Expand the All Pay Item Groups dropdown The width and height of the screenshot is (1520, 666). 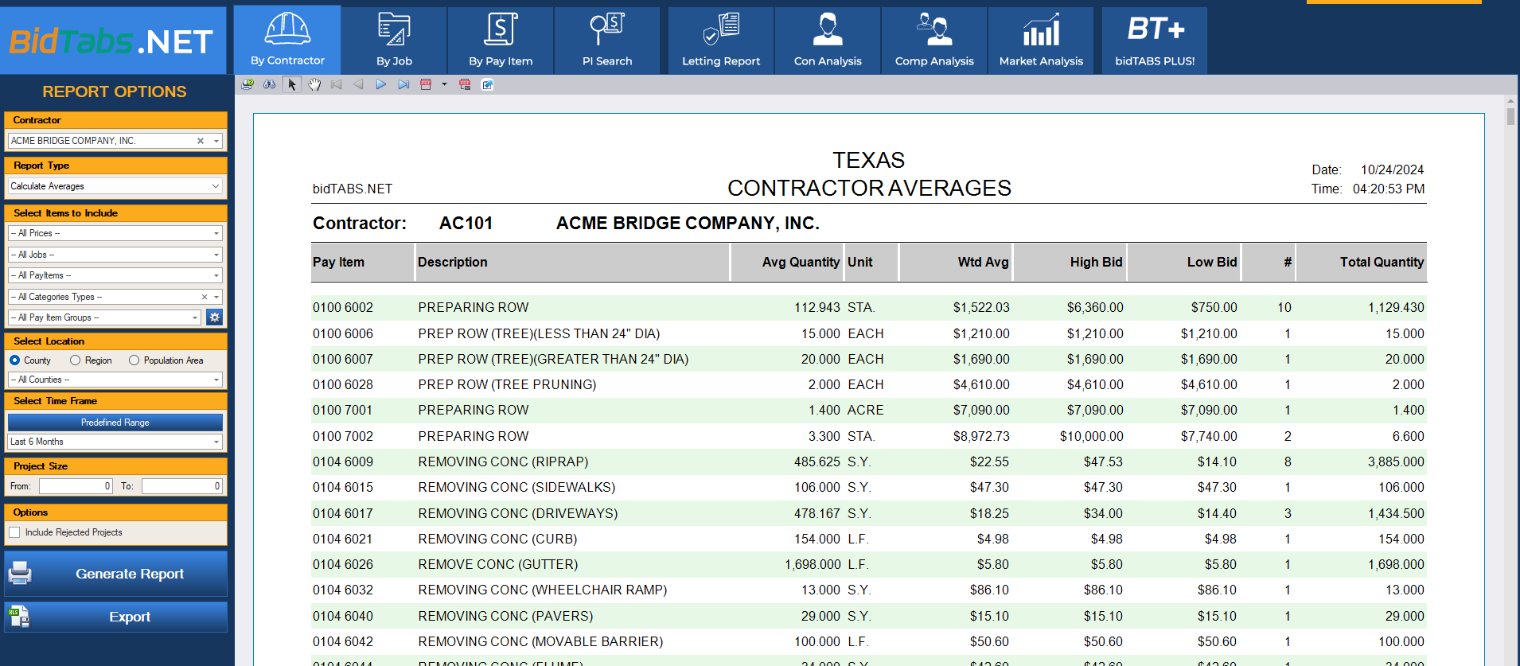tap(195, 317)
